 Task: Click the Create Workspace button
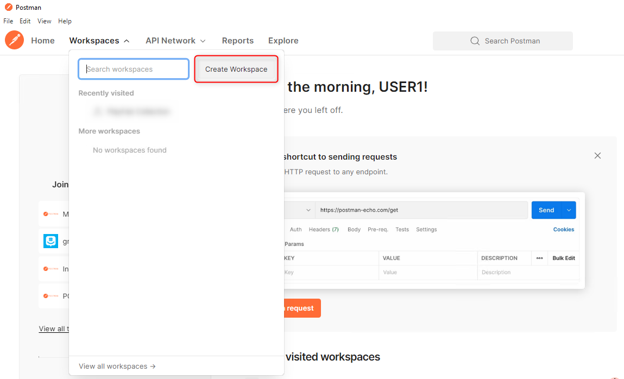coord(236,69)
